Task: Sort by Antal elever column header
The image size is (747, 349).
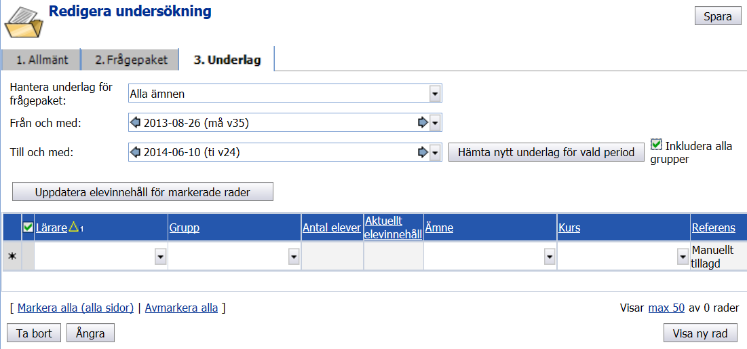Action: (x=332, y=228)
